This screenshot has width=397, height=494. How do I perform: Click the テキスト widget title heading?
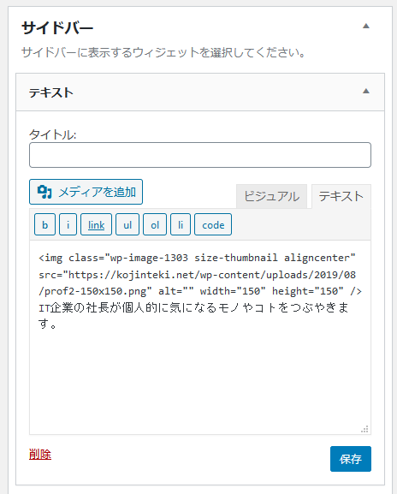[x=51, y=92]
